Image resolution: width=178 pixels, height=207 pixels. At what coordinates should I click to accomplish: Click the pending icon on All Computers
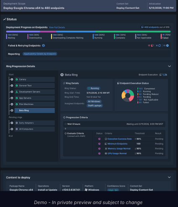[x=17, y=129]
